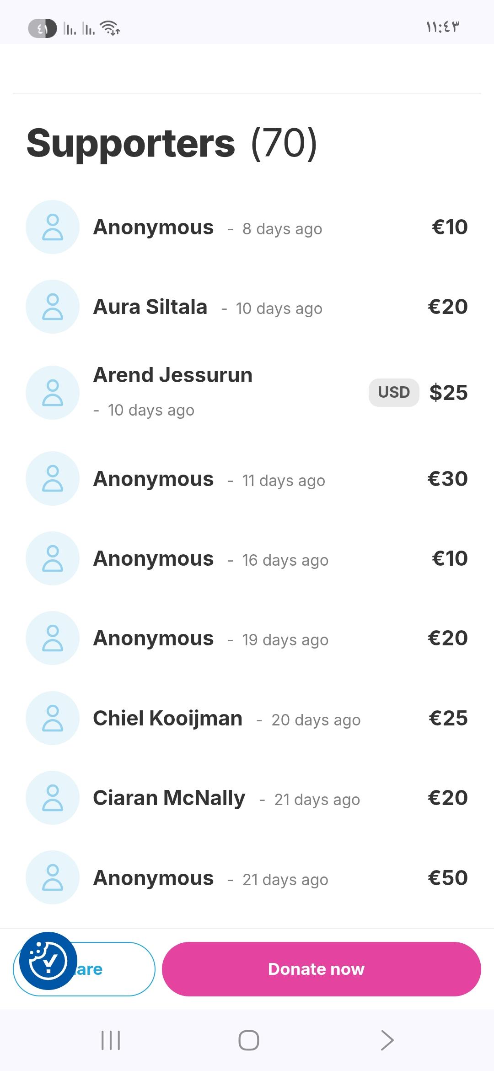Tap Wi-Fi indicator in status bar
This screenshot has width=494, height=1071.
point(110,28)
